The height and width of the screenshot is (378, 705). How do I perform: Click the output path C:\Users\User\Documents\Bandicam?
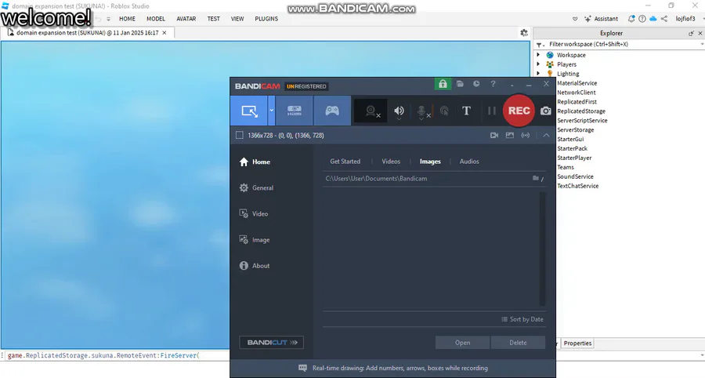[x=376, y=179]
